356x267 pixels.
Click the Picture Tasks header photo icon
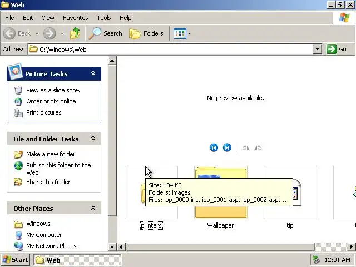(15, 71)
